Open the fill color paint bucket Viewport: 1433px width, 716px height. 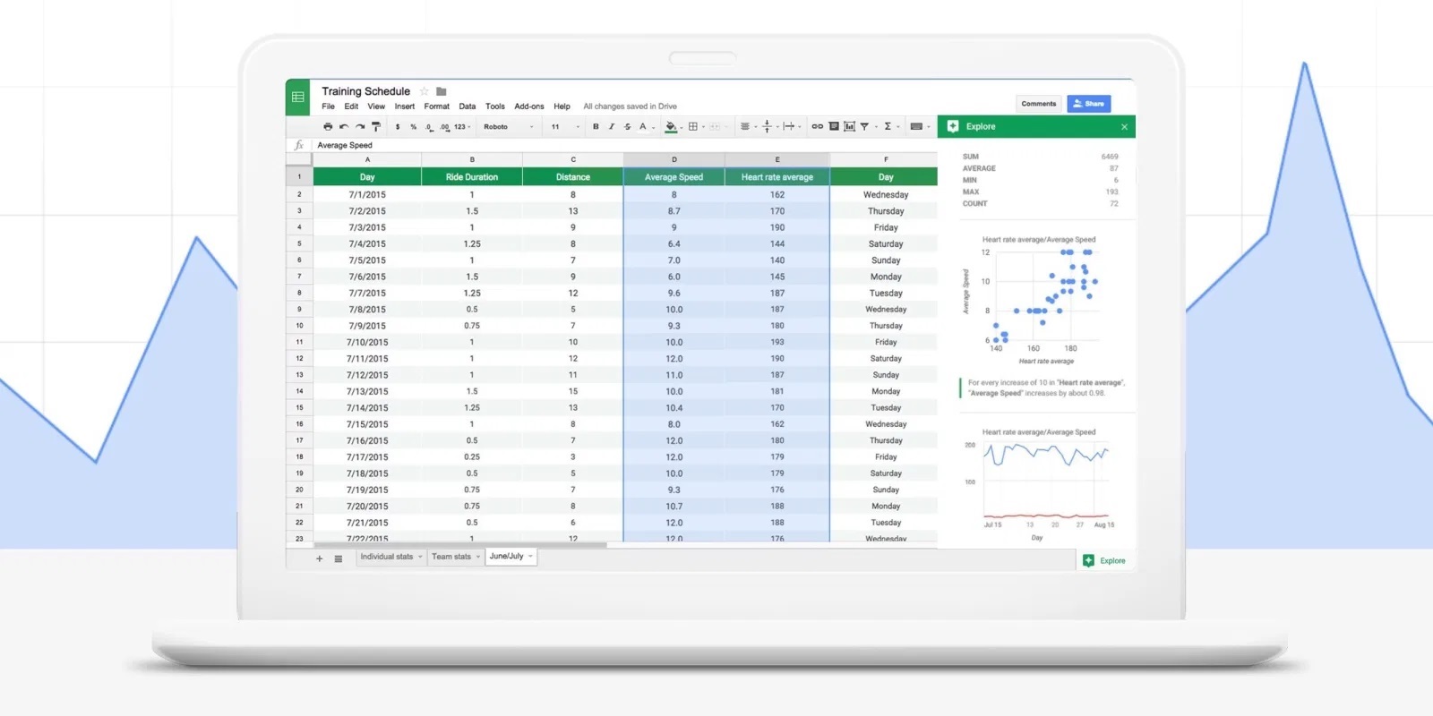671,127
